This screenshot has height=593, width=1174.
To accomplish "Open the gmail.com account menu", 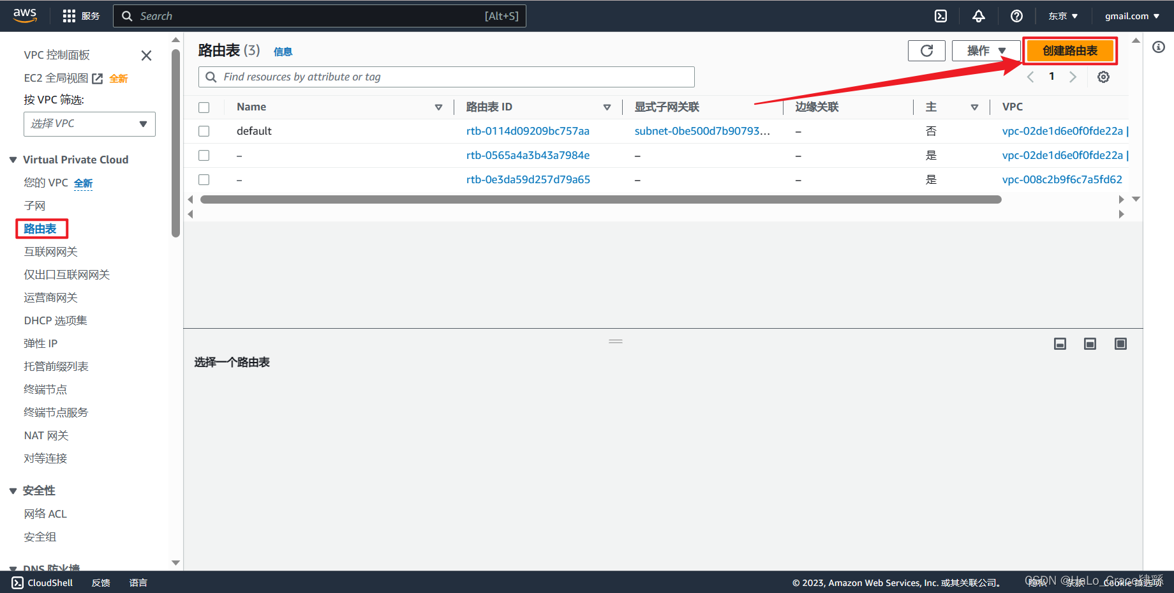I will point(1132,16).
